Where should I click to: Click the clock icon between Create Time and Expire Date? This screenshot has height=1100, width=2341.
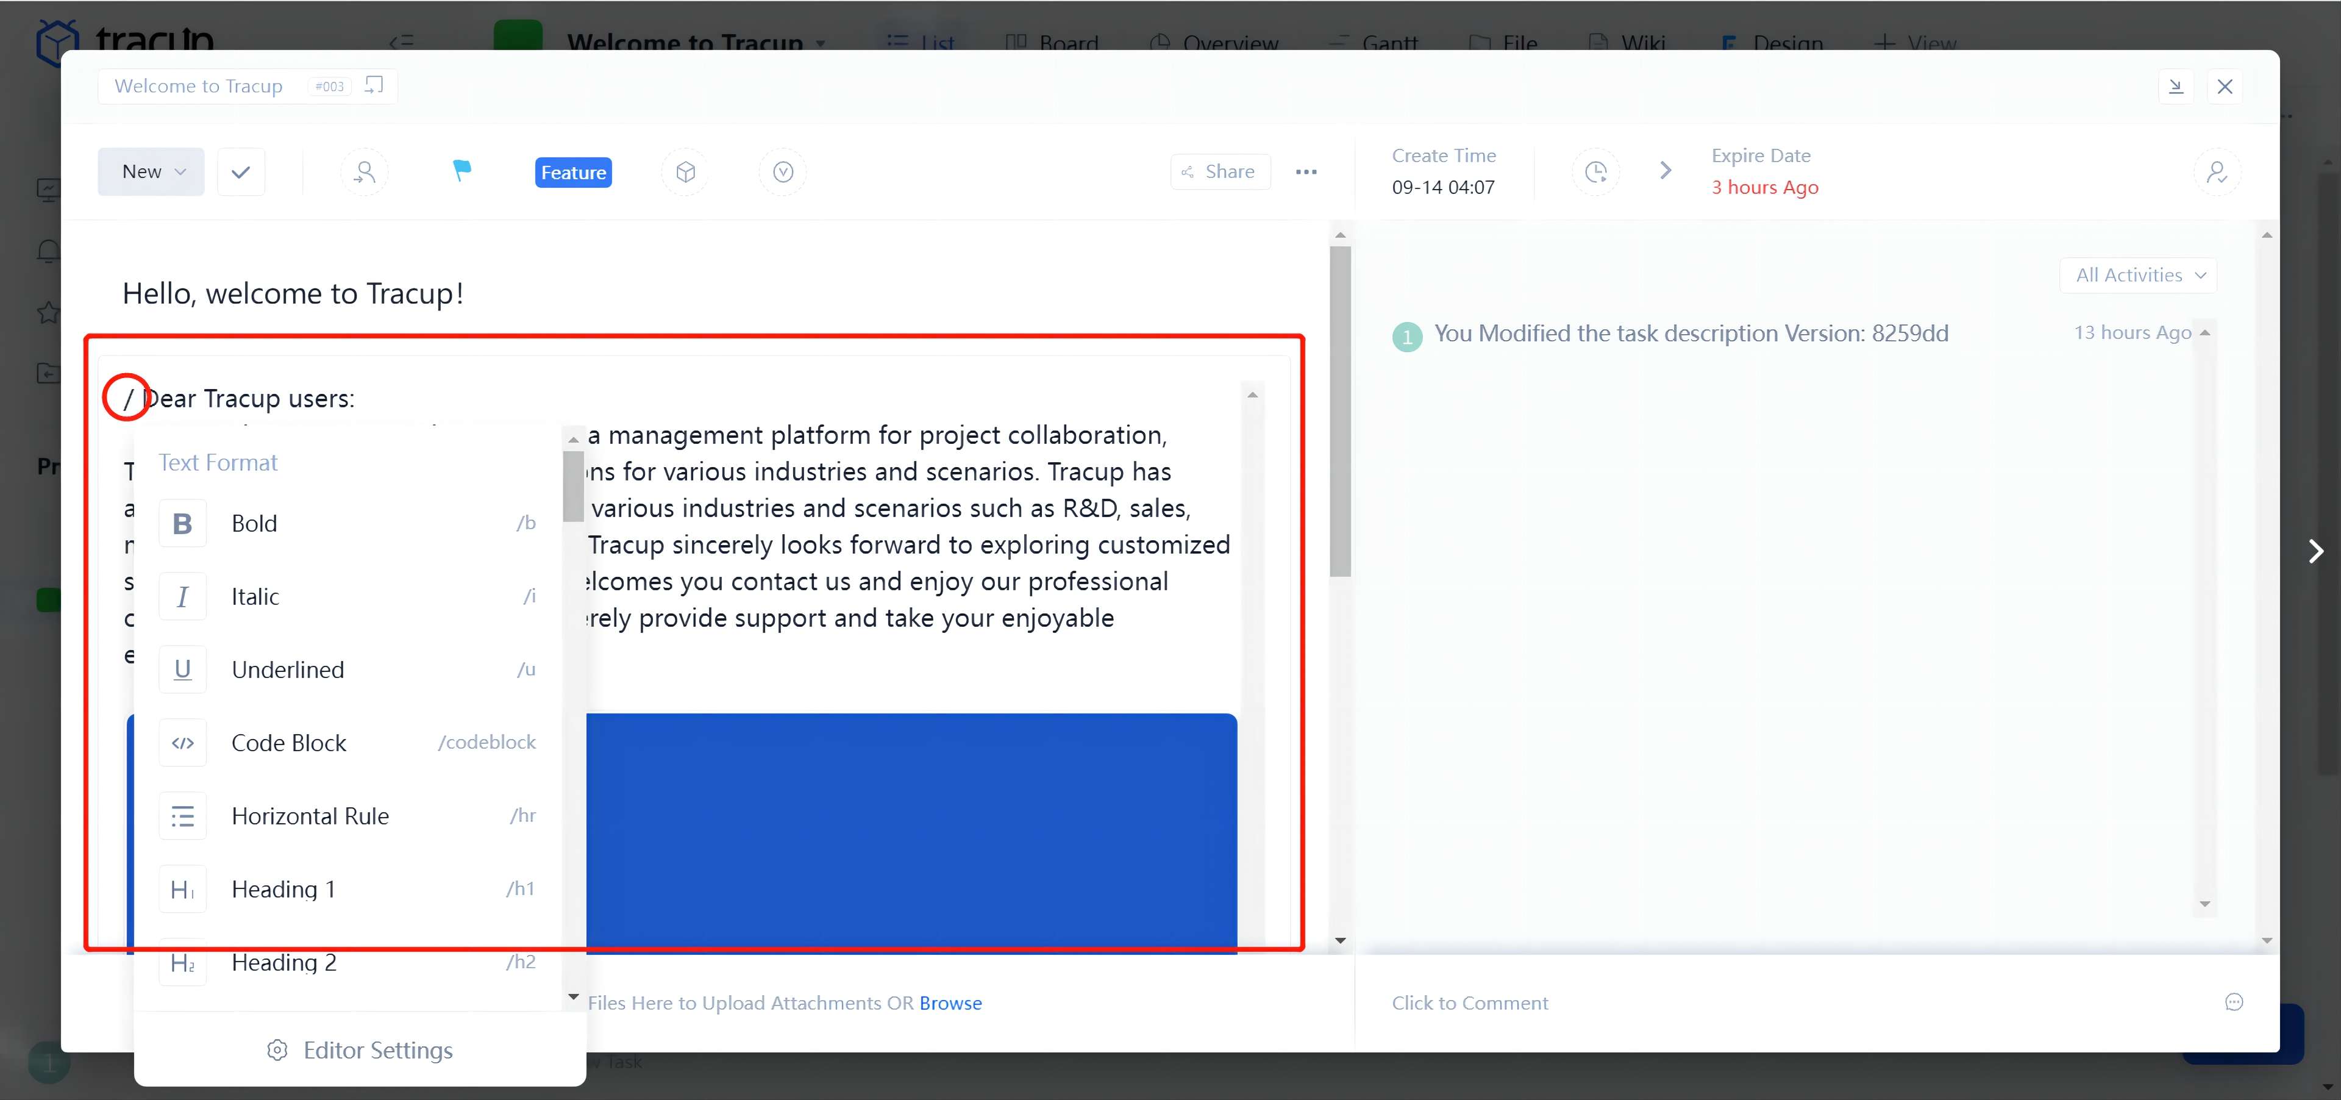tap(1596, 171)
